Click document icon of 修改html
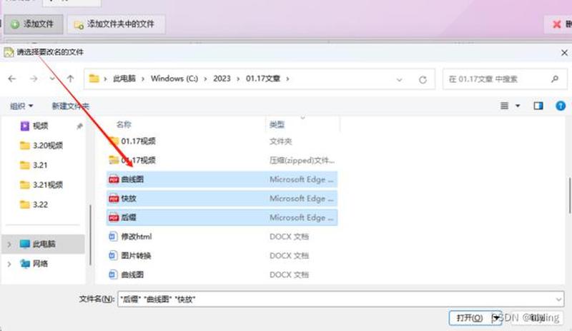This screenshot has height=331, width=572. [114, 237]
